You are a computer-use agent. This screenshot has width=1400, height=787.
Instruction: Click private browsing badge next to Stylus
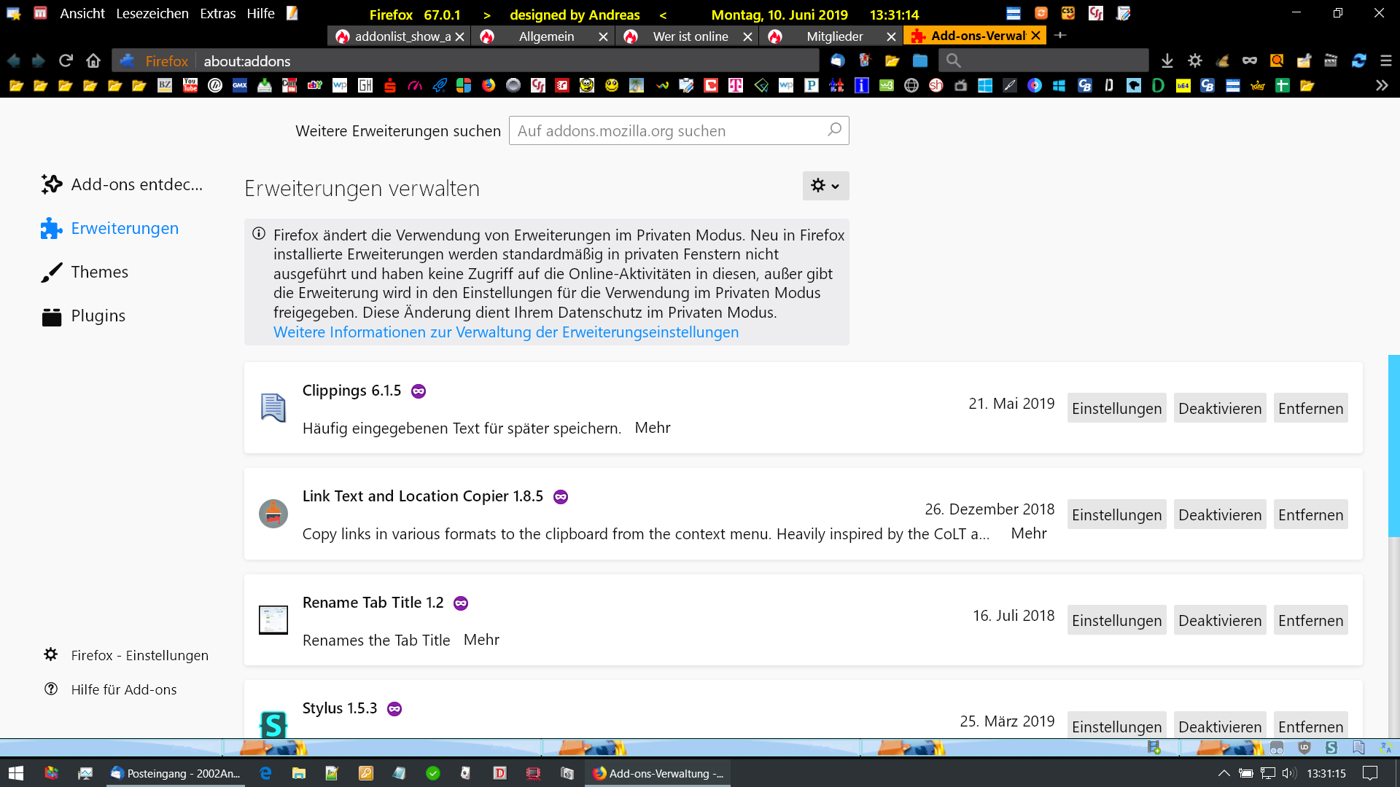point(394,709)
